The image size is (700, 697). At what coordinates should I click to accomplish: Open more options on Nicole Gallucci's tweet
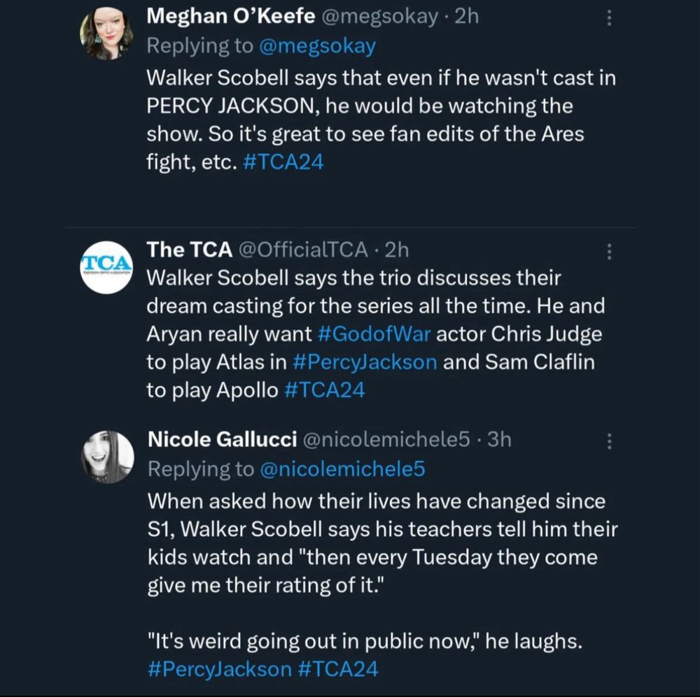coord(610,441)
